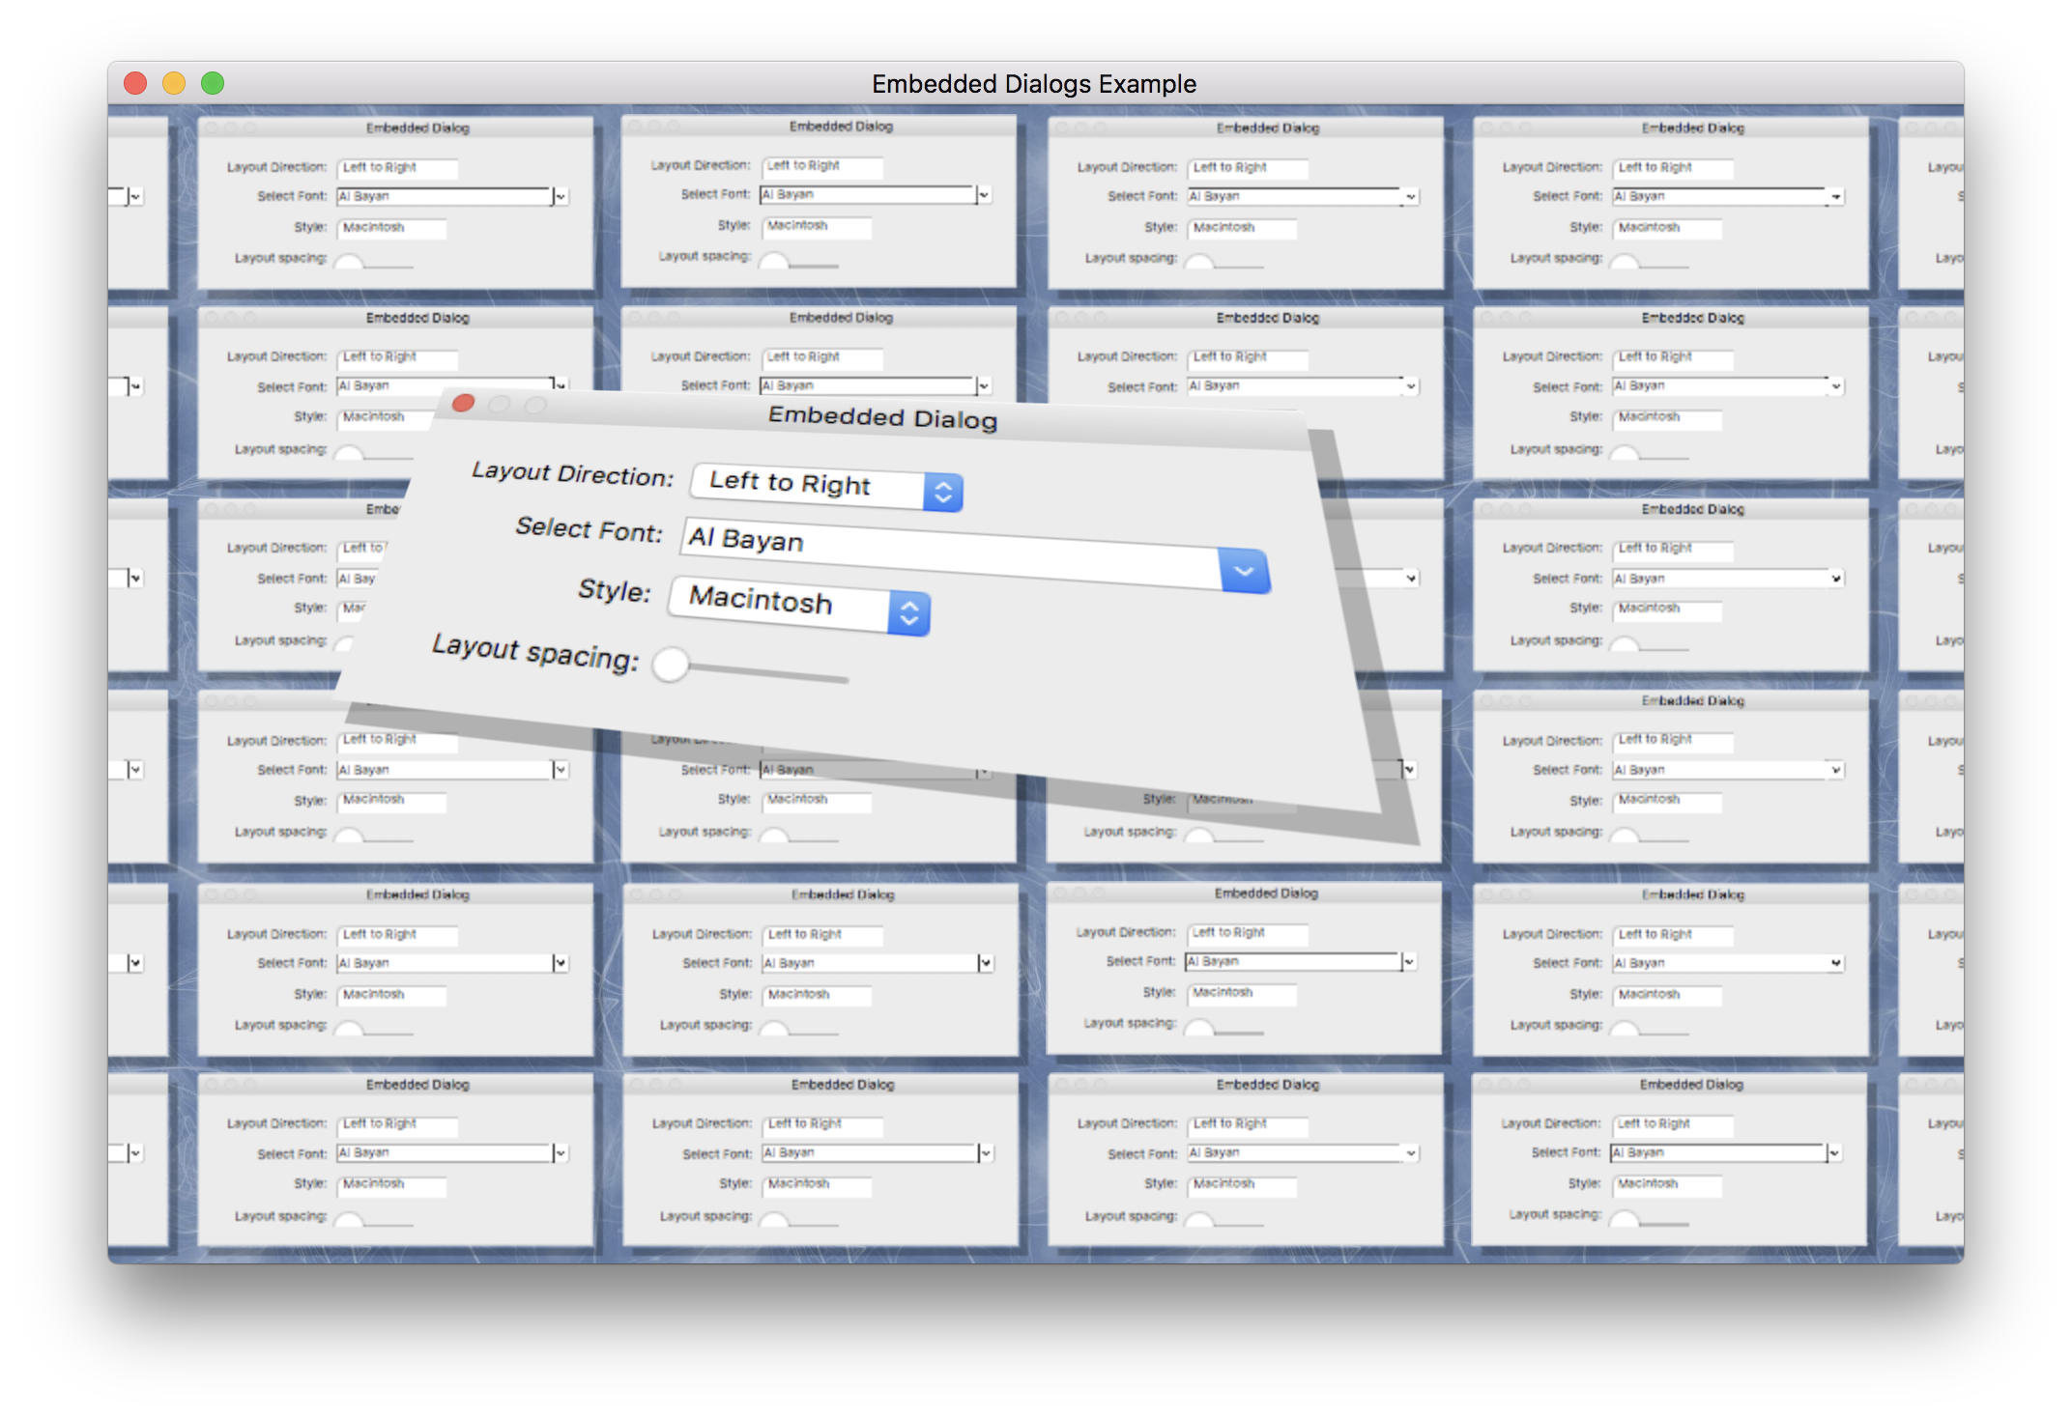The width and height of the screenshot is (2072, 1418).
Task: Click title bar of top-left small Embedded Dialog
Action: coord(417,128)
